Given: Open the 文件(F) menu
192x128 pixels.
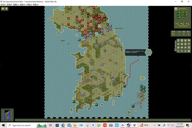Looking at the screenshot, I should tap(3, 4).
